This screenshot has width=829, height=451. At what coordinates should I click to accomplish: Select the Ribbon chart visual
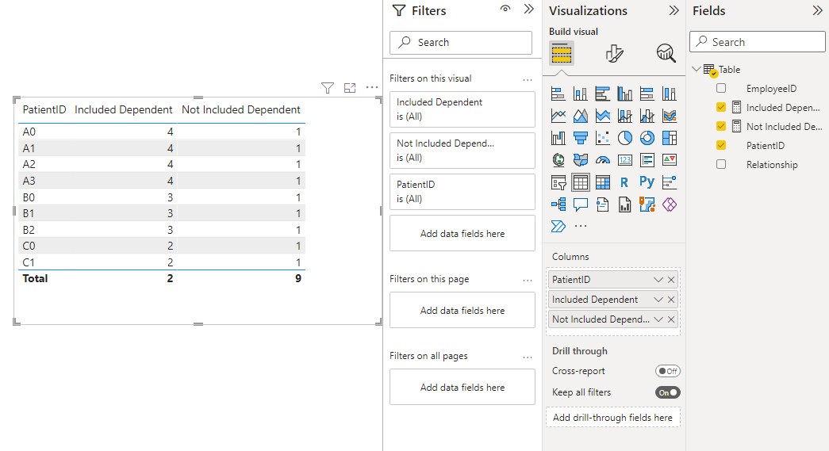[670, 116]
